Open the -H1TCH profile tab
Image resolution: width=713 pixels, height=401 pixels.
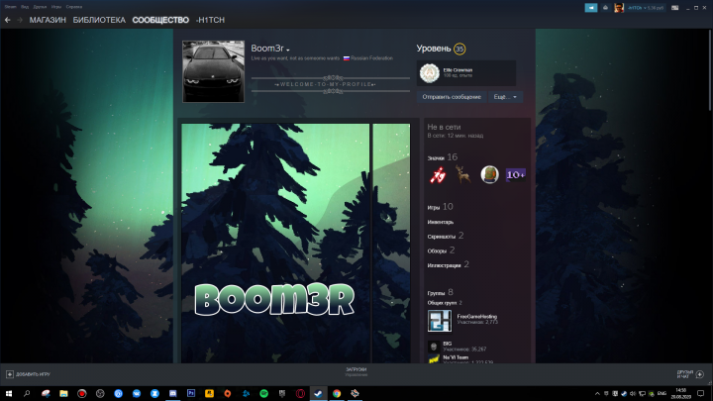pos(211,20)
